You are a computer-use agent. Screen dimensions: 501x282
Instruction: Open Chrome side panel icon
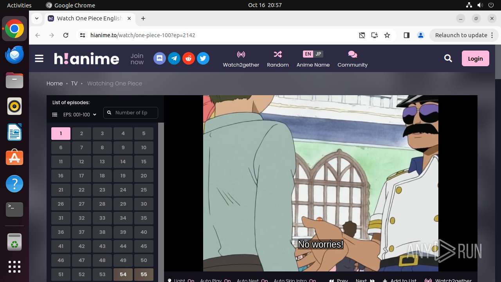[x=406, y=35]
